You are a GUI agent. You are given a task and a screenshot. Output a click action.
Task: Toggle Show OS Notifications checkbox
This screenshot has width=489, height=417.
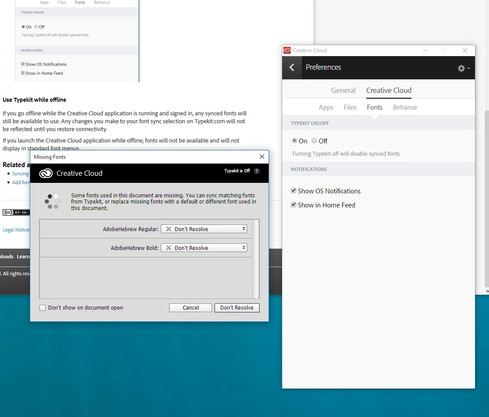point(294,190)
